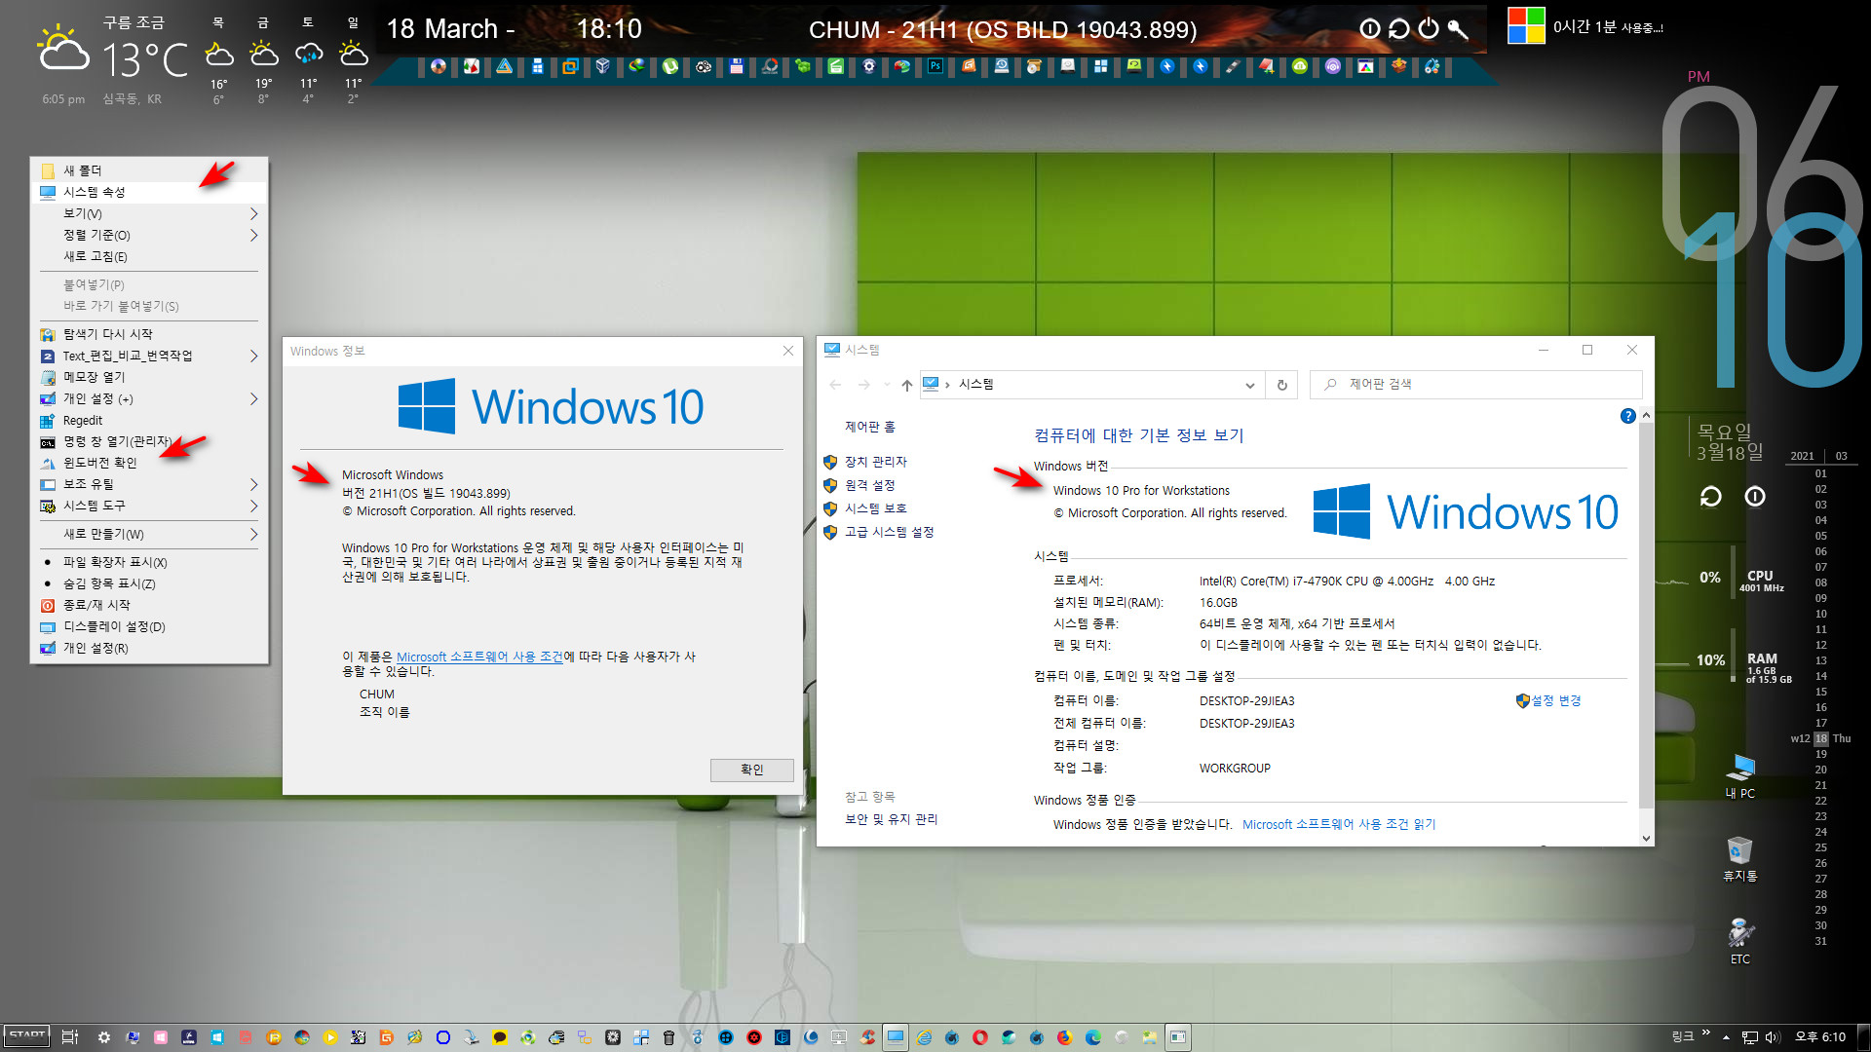Choose 탐색기 다시 시작 from the context menu
Screen dimensions: 1871x1052
(x=149, y=334)
